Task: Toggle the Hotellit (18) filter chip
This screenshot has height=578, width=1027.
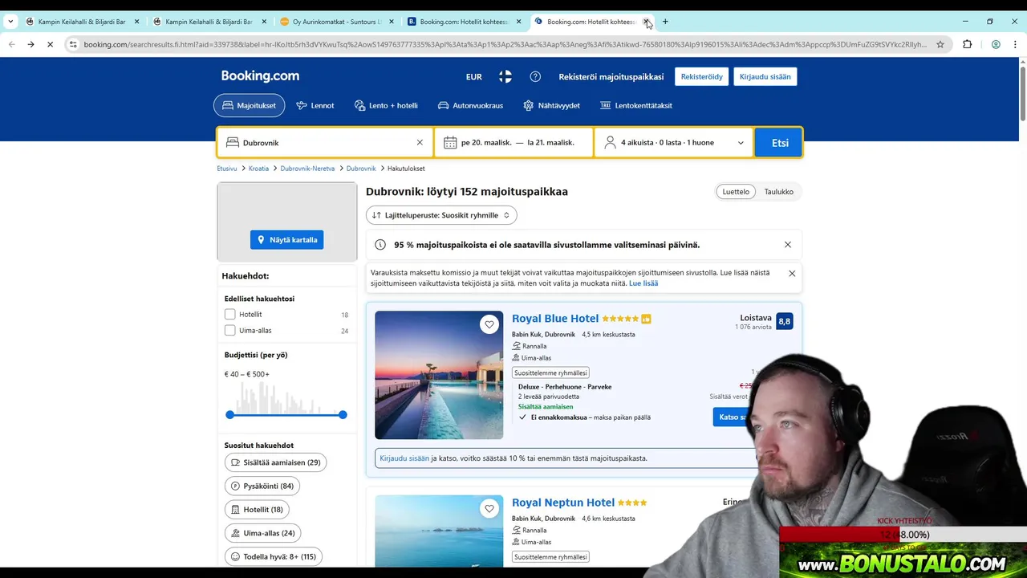Action: coord(257,509)
